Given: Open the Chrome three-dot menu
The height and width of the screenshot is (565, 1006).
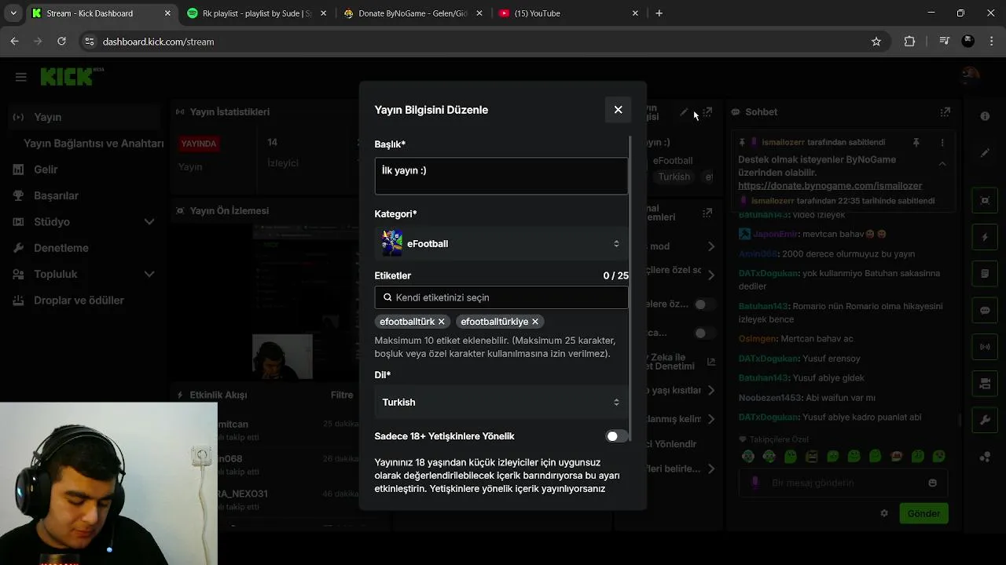Looking at the screenshot, I should coord(991,42).
